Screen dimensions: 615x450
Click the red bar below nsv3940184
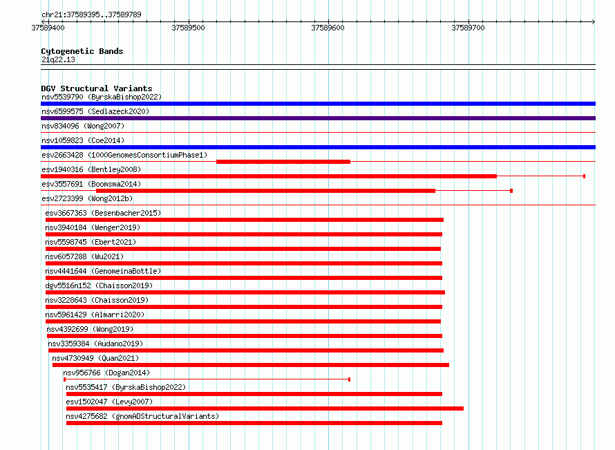coord(244,234)
